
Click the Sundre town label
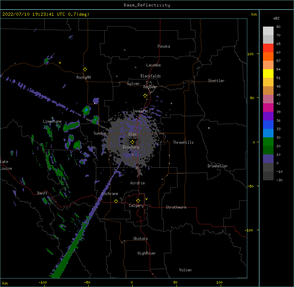(100, 133)
